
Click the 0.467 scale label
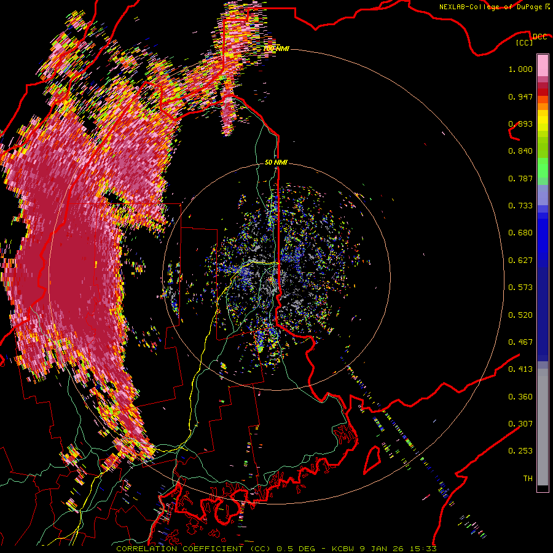pyautogui.click(x=520, y=342)
